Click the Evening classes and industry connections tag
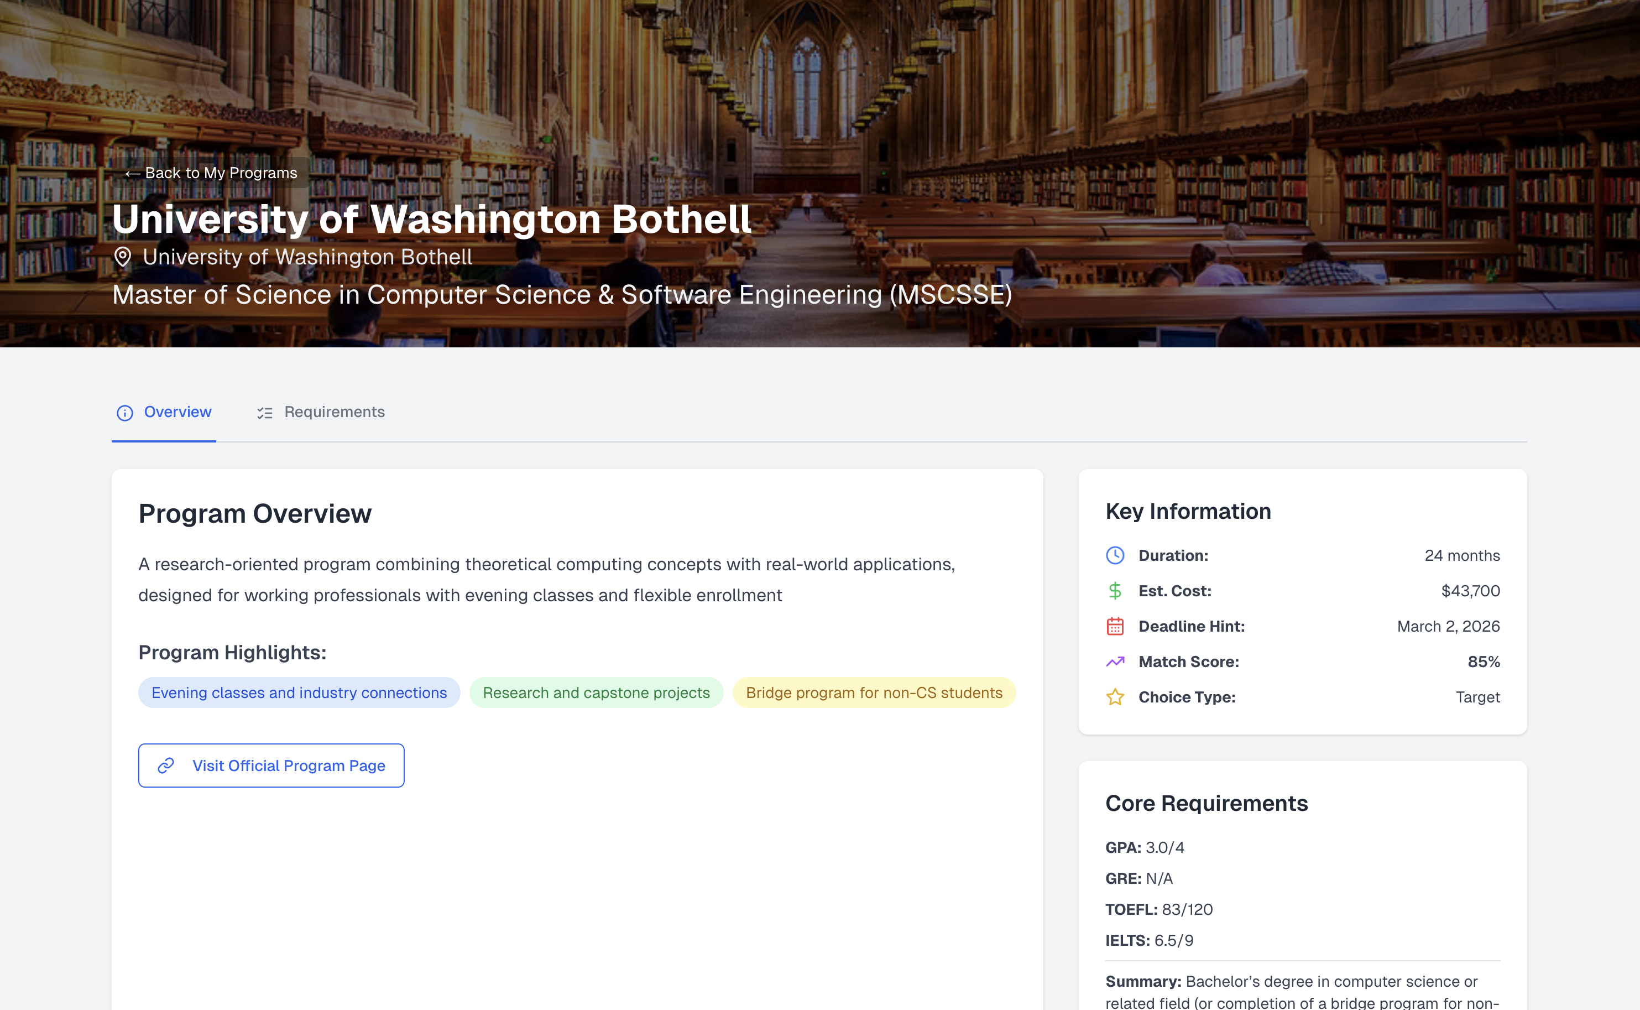 tap(299, 693)
